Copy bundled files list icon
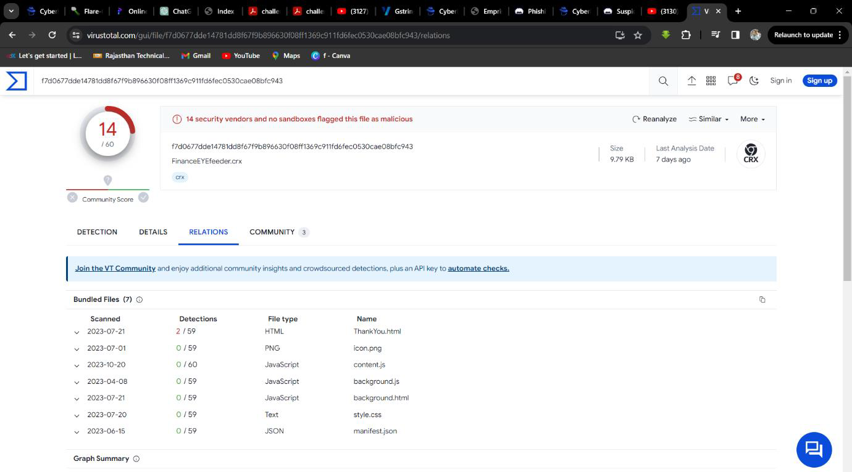Image resolution: width=852 pixels, height=472 pixels. coord(762,299)
